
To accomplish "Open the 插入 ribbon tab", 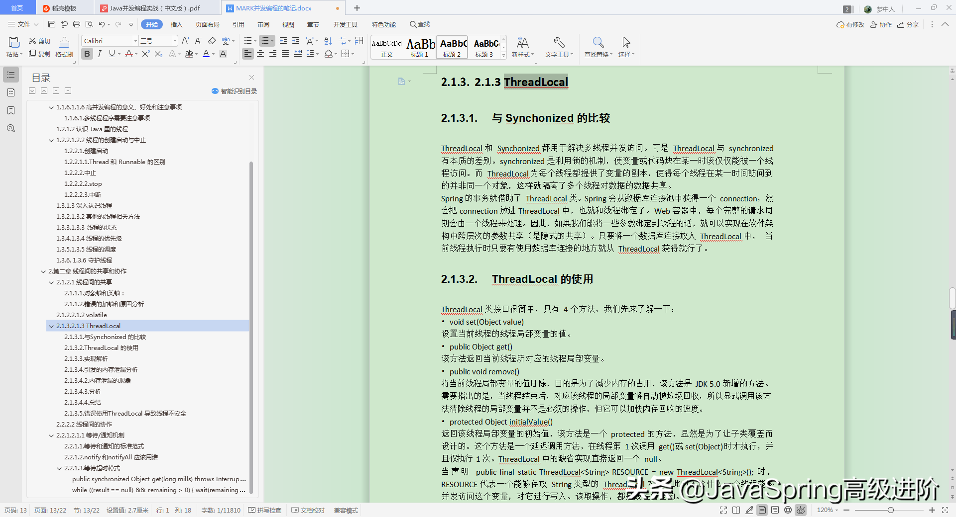I will pyautogui.click(x=177, y=24).
